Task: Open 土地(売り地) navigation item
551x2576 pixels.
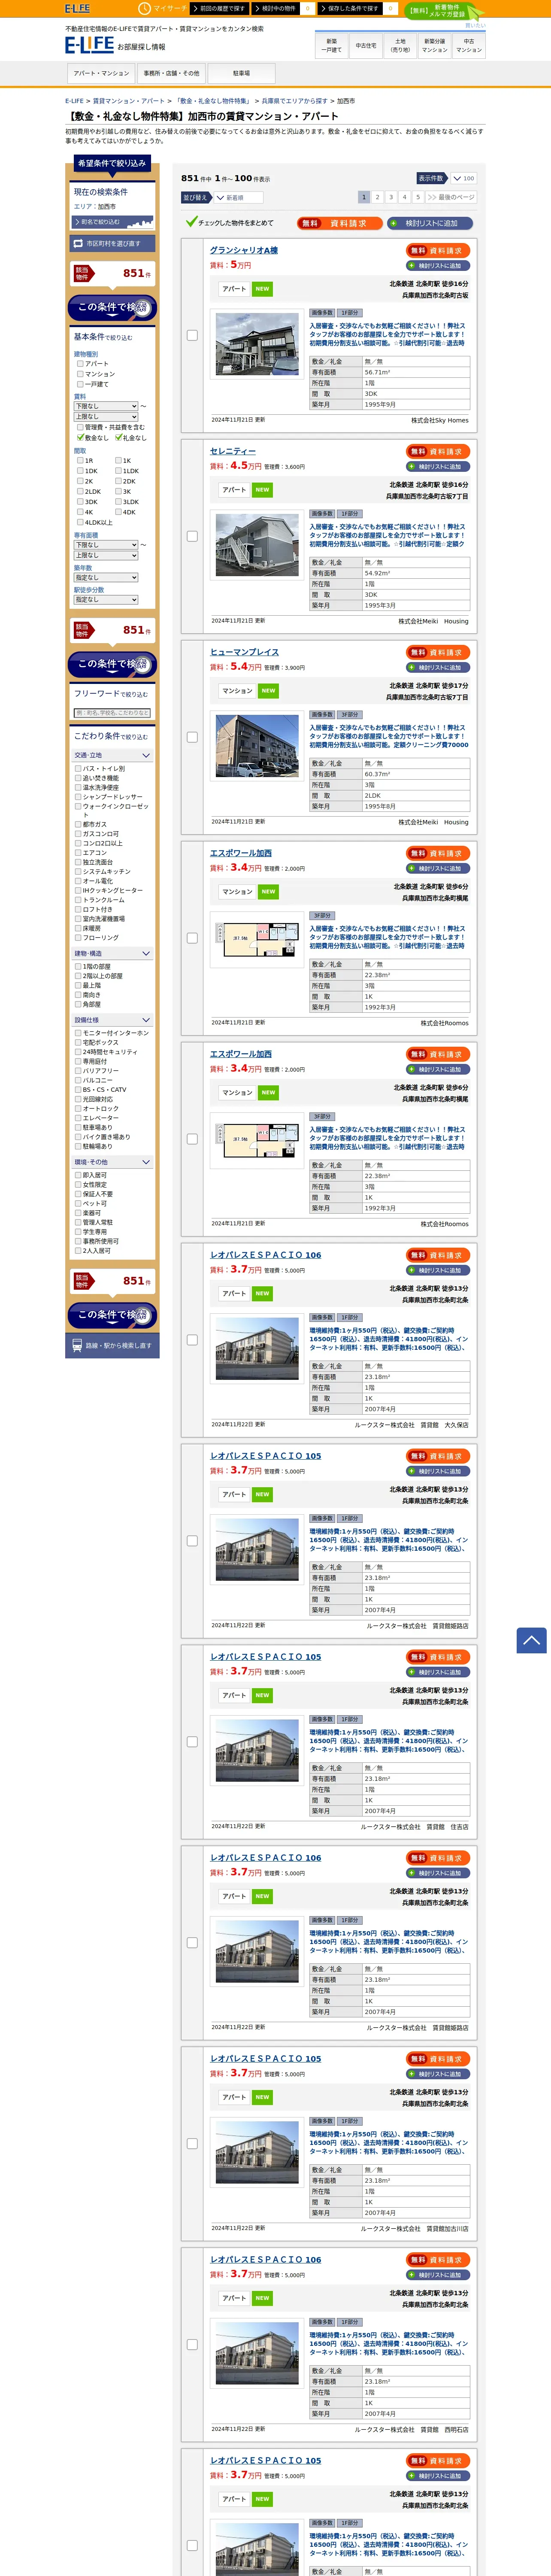Action: coord(400,46)
